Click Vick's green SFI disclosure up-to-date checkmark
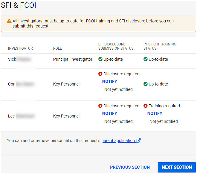Viewport: 197px width, 174px height. click(100, 59)
